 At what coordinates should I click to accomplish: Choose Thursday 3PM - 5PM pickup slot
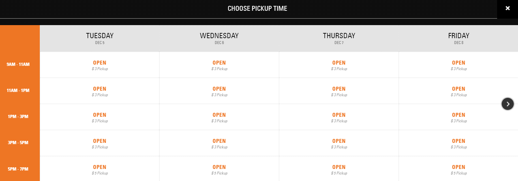(339, 143)
